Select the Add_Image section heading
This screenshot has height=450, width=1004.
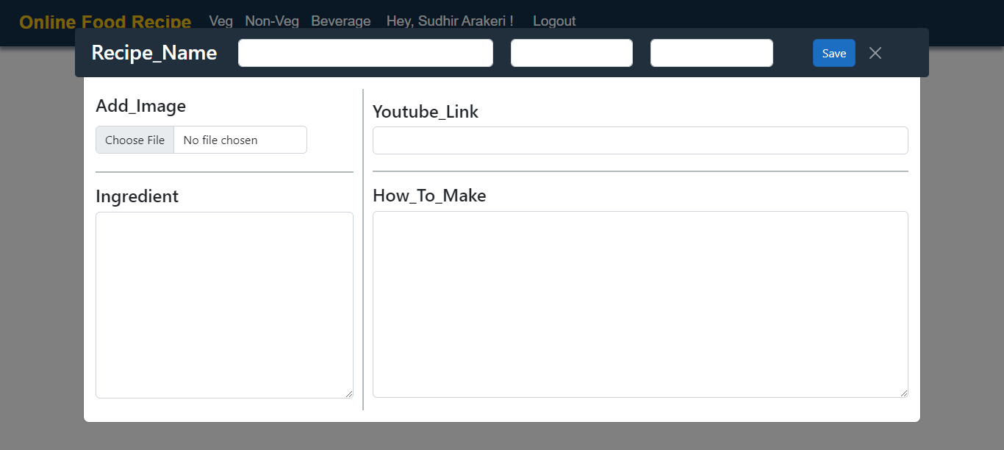140,106
